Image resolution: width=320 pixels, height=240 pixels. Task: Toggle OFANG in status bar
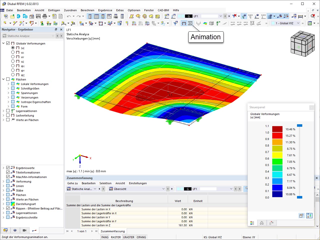coord(141,237)
